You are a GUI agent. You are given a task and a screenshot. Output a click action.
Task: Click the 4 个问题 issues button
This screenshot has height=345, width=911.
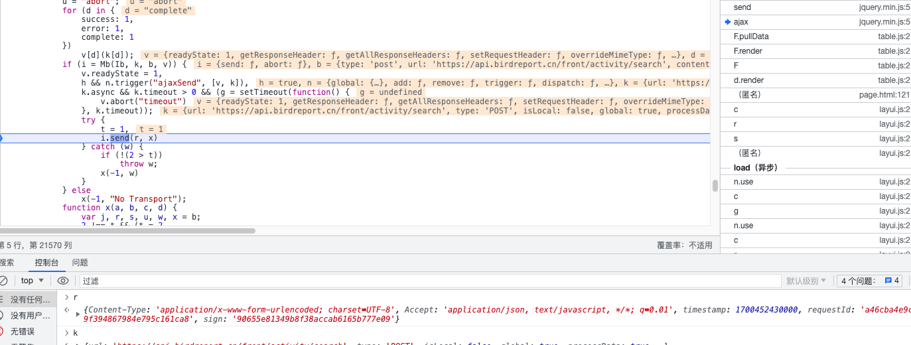869,281
